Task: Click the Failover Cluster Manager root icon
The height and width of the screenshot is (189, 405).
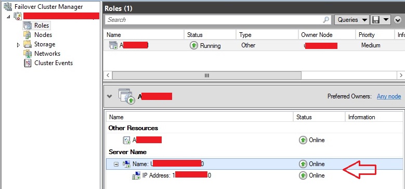Action: [8, 6]
